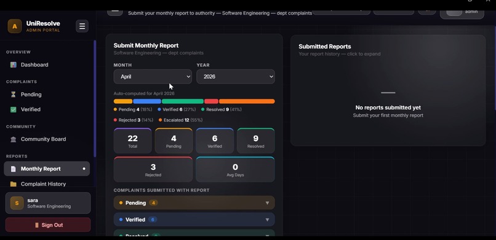This screenshot has width=496, height=240.
Task: Sign out of the admin portal
Action: 48,225
